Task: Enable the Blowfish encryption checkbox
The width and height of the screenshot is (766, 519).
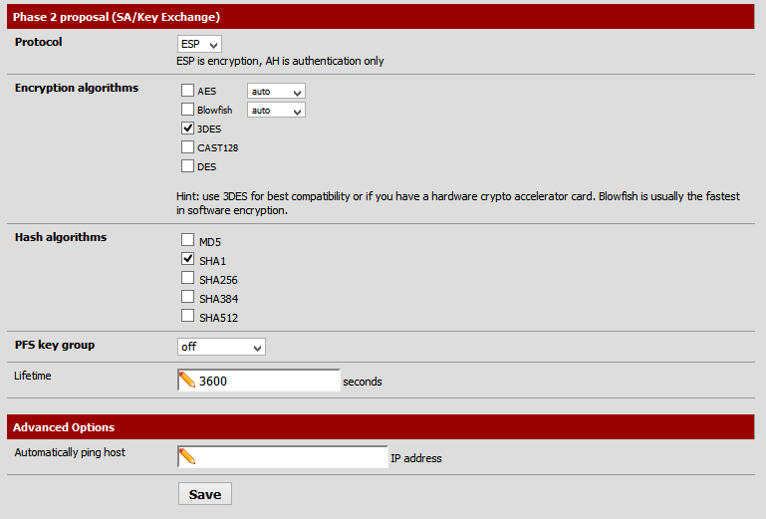Action: [x=187, y=109]
